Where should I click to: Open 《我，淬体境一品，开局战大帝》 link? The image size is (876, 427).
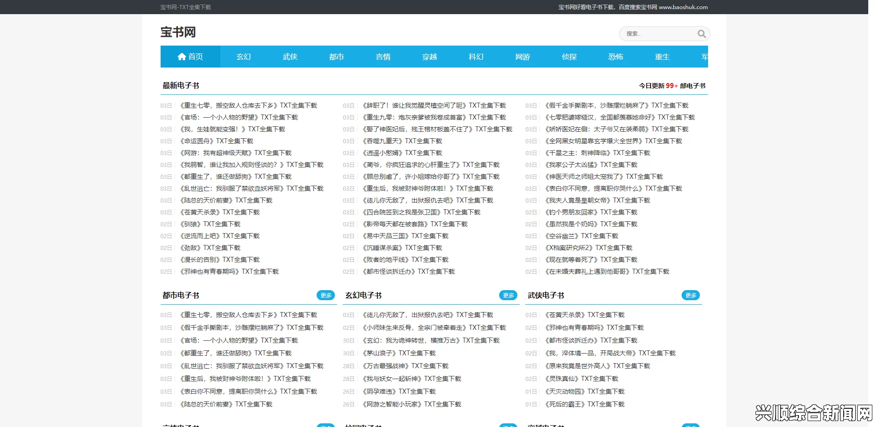click(x=610, y=353)
